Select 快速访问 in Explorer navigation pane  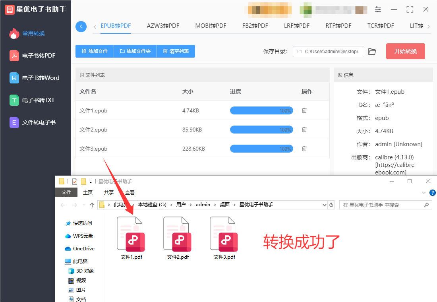coord(79,223)
